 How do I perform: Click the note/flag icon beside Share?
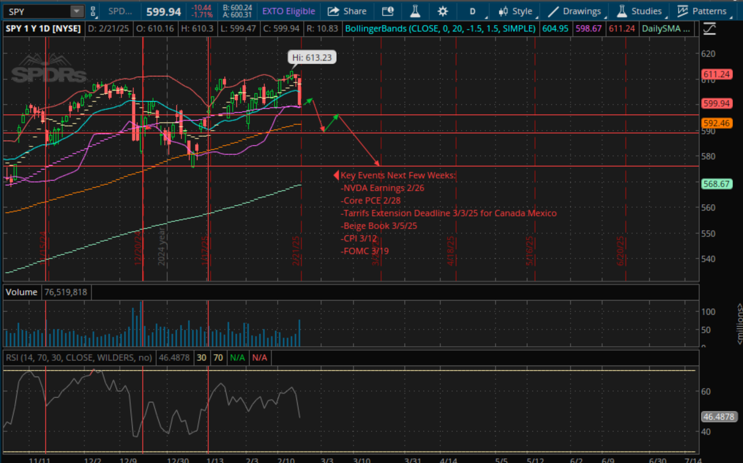(387, 11)
